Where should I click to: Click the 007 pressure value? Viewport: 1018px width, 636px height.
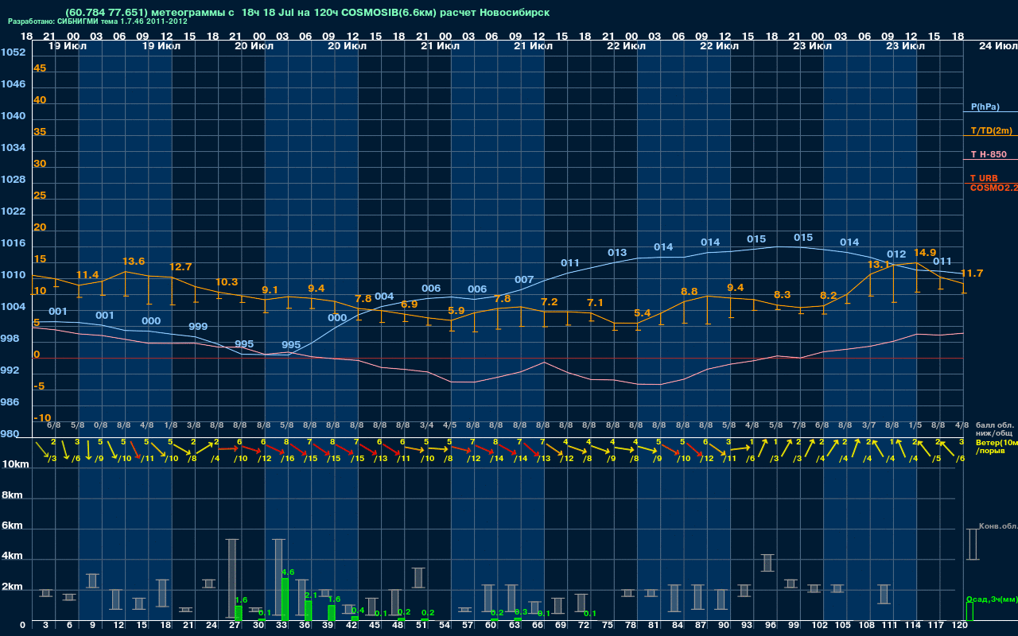(524, 280)
